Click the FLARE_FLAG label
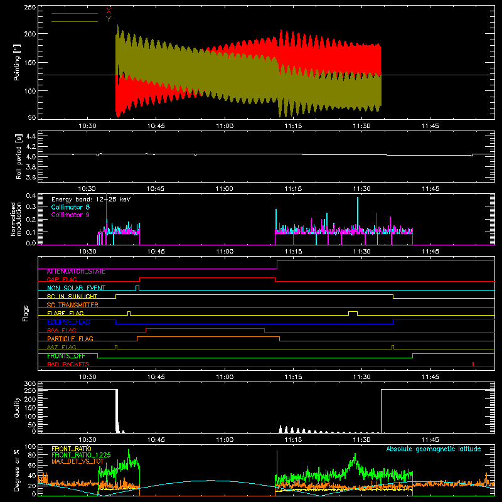This screenshot has height=502, width=502. (x=65, y=313)
